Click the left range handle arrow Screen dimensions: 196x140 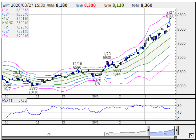click(148, 130)
